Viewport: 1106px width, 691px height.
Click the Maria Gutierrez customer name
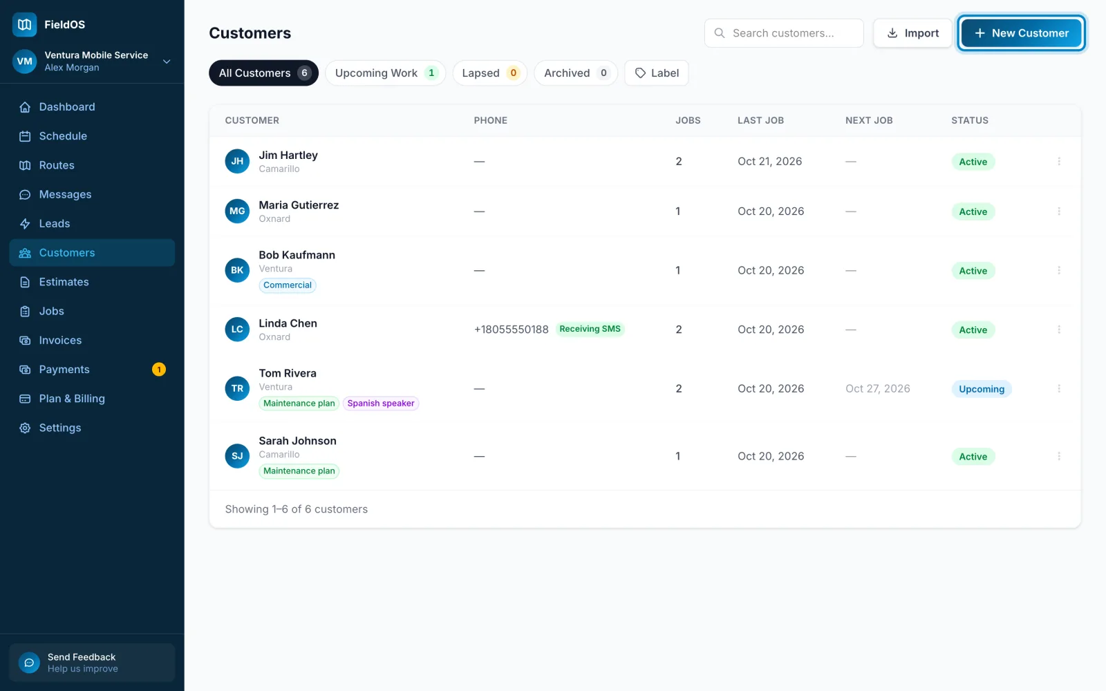point(299,205)
